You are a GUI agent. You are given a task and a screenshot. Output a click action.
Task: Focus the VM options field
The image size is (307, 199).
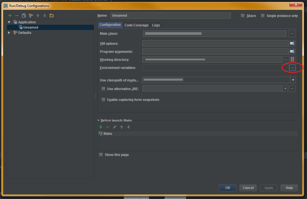coord(215,43)
